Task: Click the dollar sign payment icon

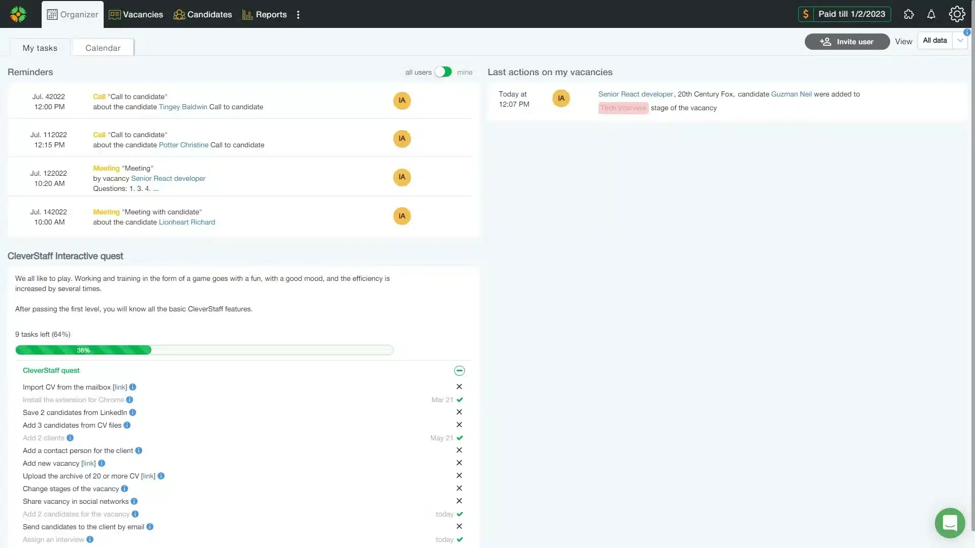Action: [805, 14]
